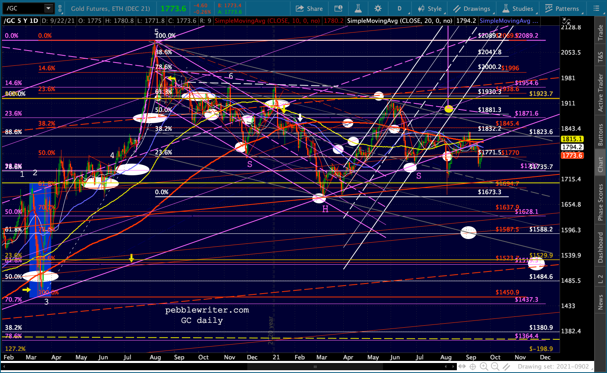
Task: Click the SimpleMovingAvg (CLOSE, 20, 0, no) label
Action: [x=399, y=21]
